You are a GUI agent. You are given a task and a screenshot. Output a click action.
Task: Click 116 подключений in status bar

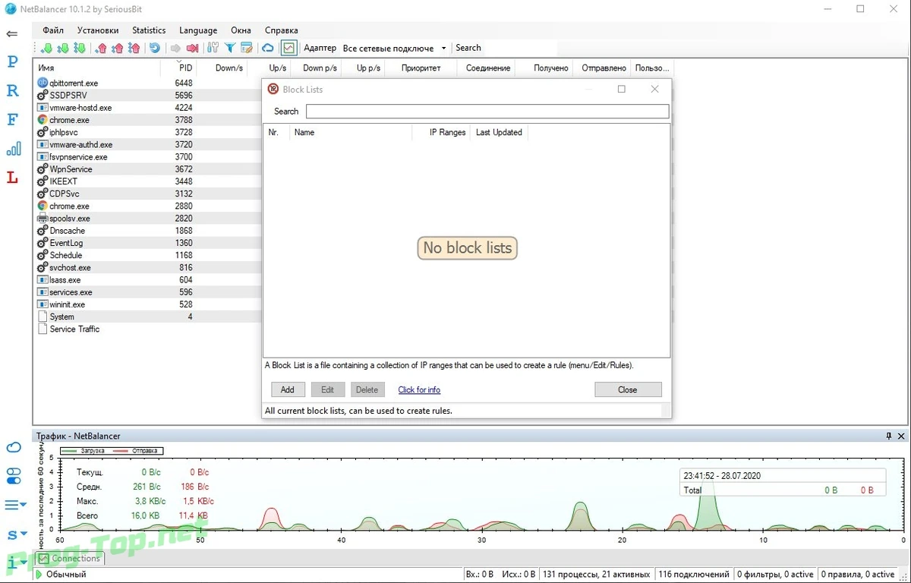point(694,575)
